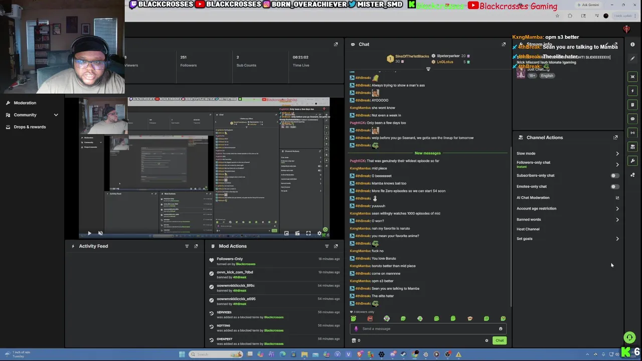Viewport: 642px width, 361px height.
Task: Click SinsOfThe1stBlacks in chat header
Action: (412, 56)
